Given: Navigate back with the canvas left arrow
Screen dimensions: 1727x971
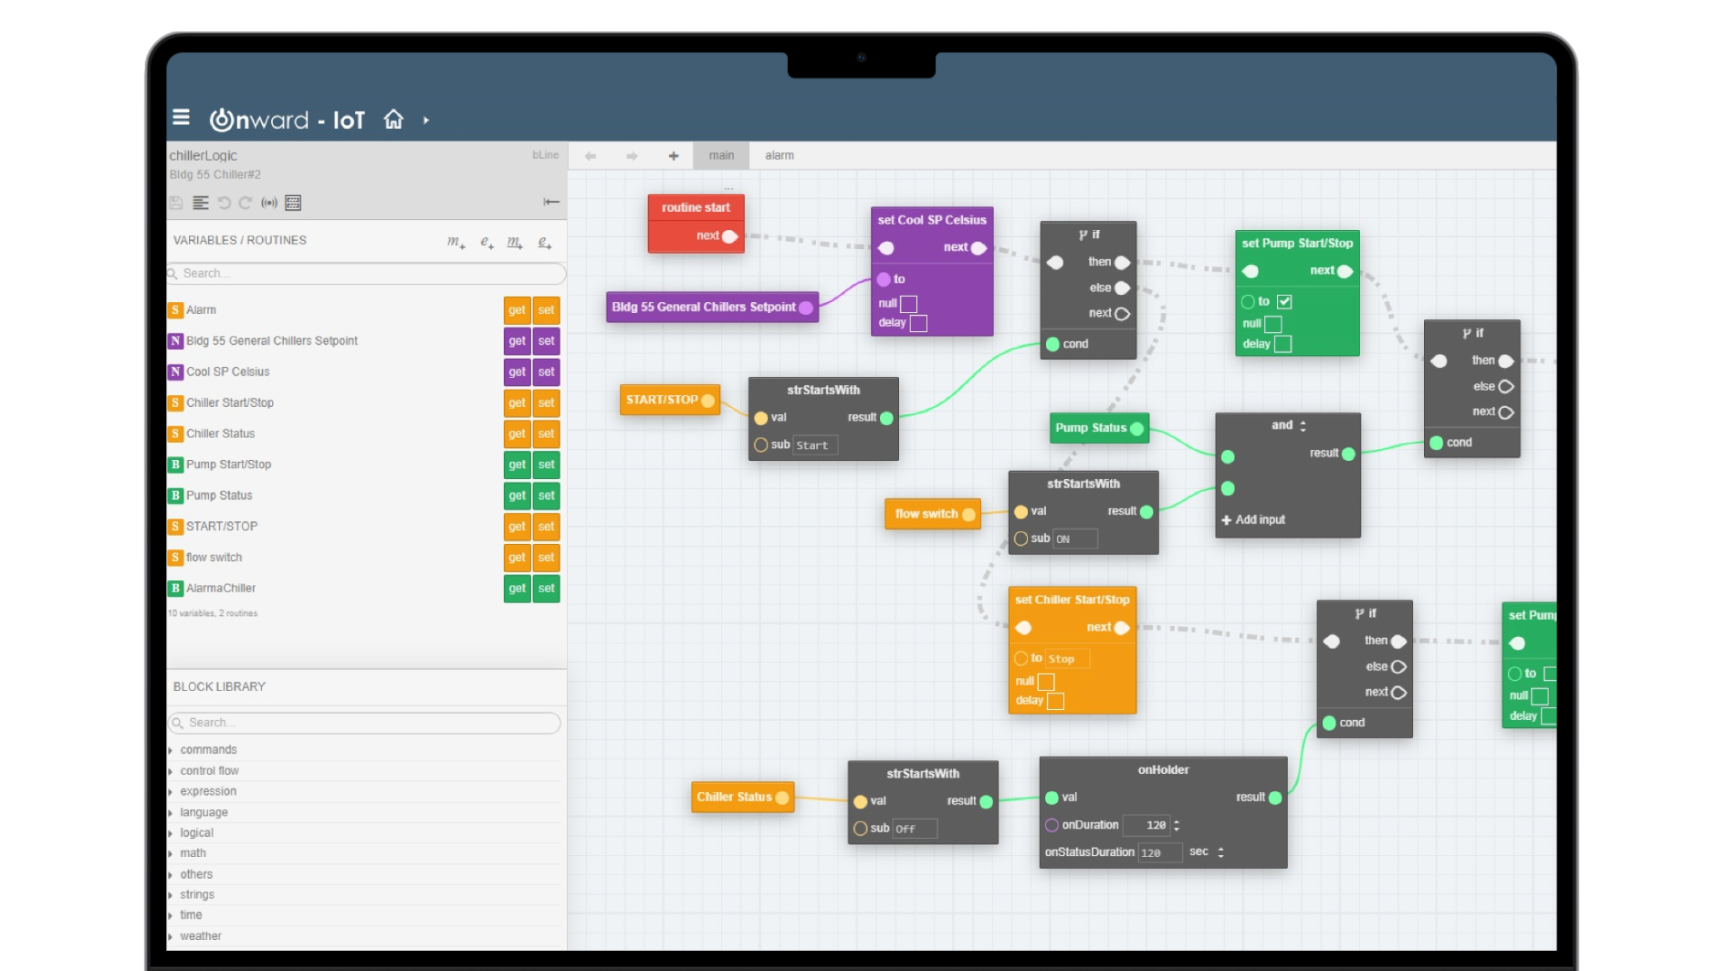Looking at the screenshot, I should tap(591, 156).
